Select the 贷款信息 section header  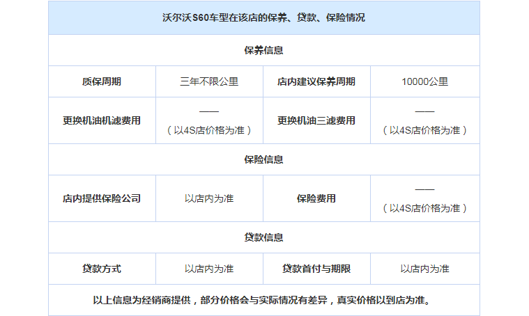[263, 237]
